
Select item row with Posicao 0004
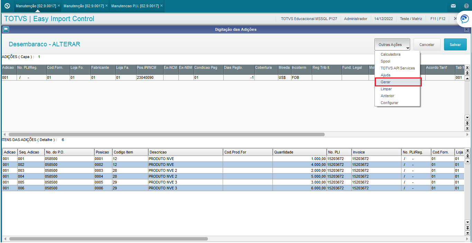point(233,176)
